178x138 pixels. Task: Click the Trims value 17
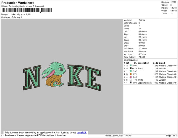[x=140, y=29]
